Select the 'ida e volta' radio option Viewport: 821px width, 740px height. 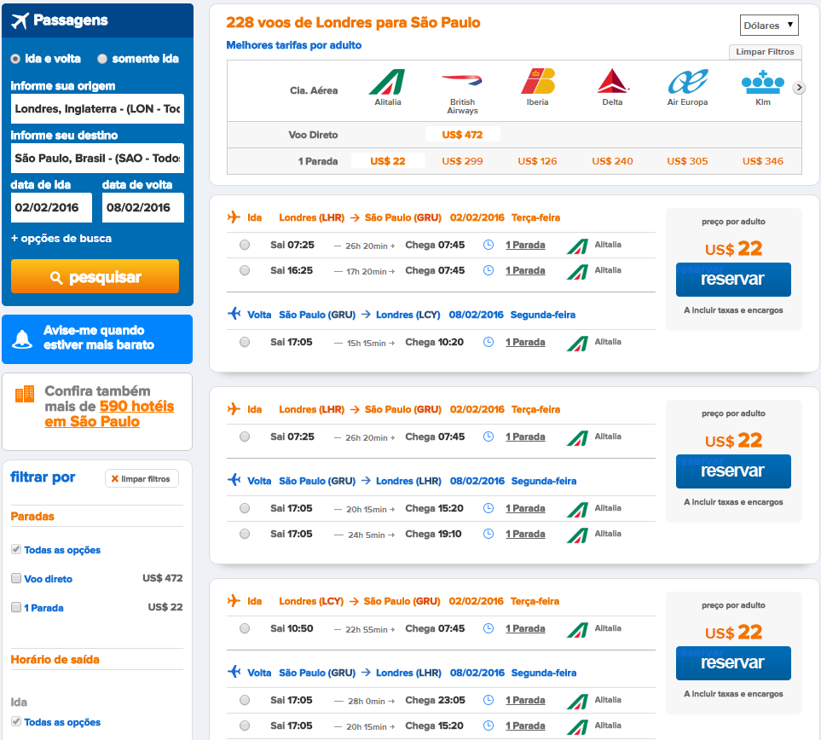point(15,59)
